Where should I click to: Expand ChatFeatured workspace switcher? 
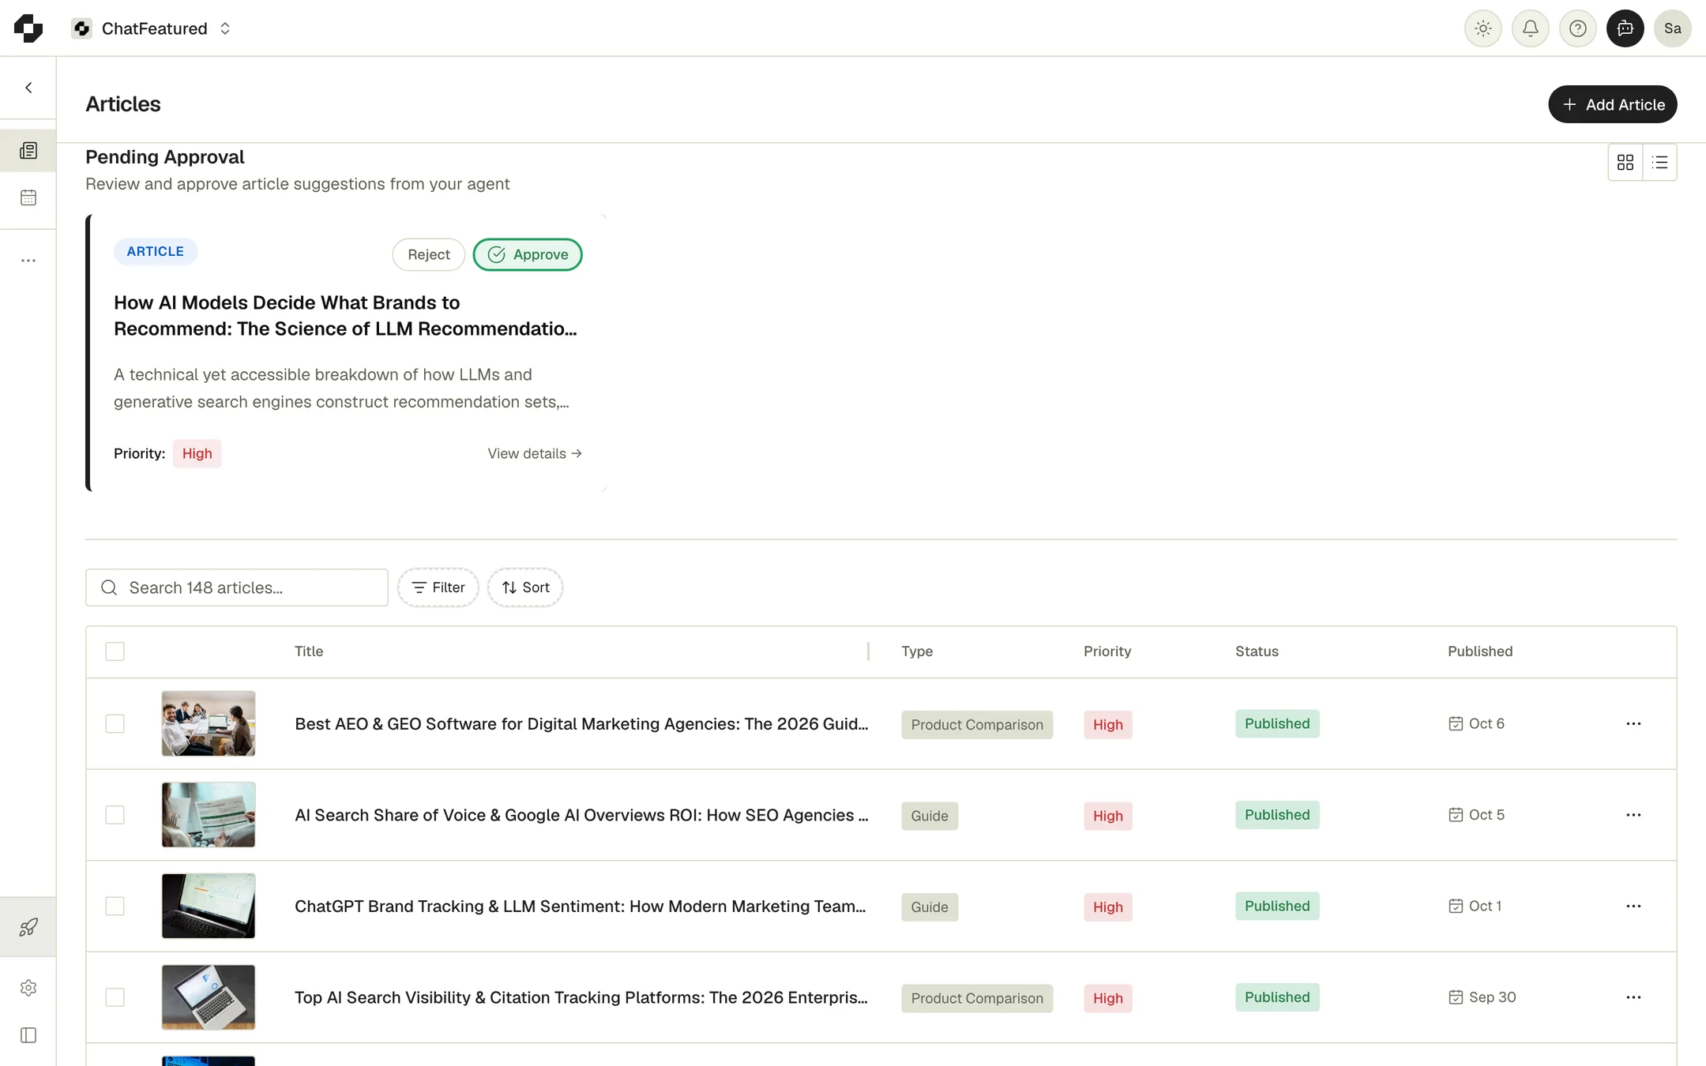coord(152,28)
